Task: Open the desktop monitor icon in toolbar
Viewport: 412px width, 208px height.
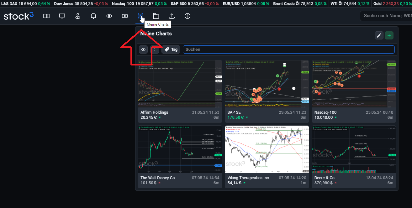Action: pos(62,16)
